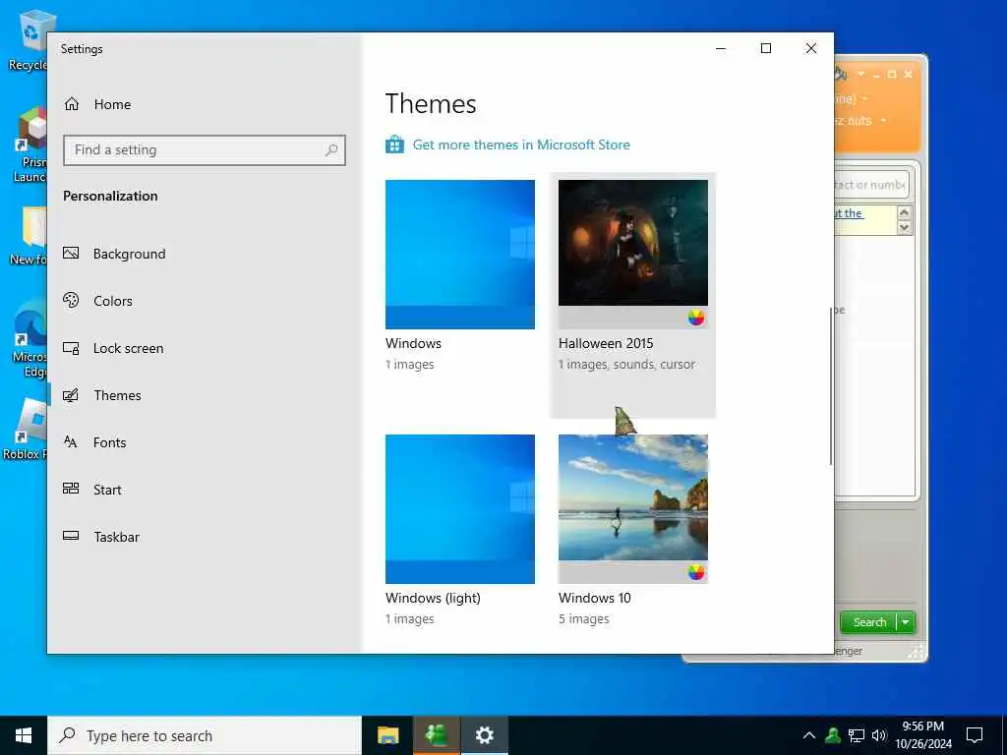
Task: Click the Halloween 2015 color wheel badge
Action: [696, 318]
